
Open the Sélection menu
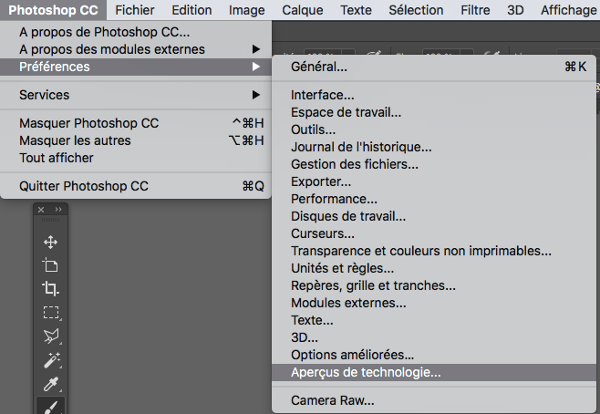point(416,10)
